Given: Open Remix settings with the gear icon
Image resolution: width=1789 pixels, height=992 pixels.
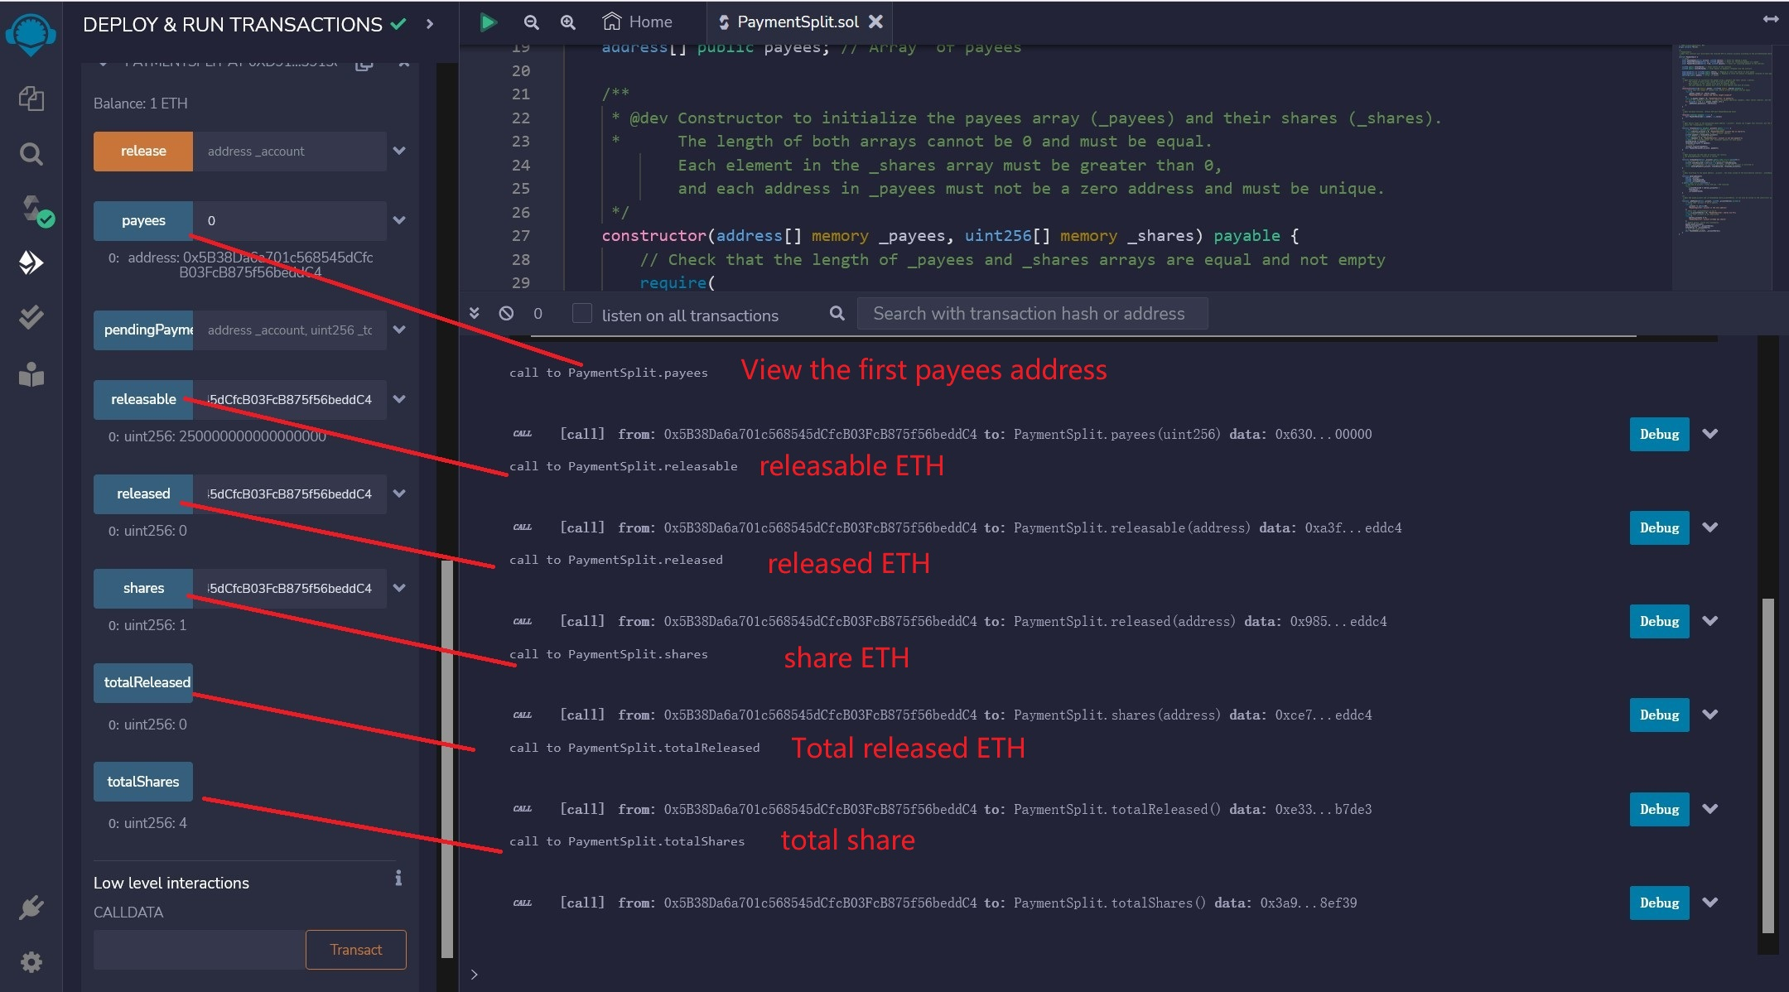Looking at the screenshot, I should [x=31, y=962].
